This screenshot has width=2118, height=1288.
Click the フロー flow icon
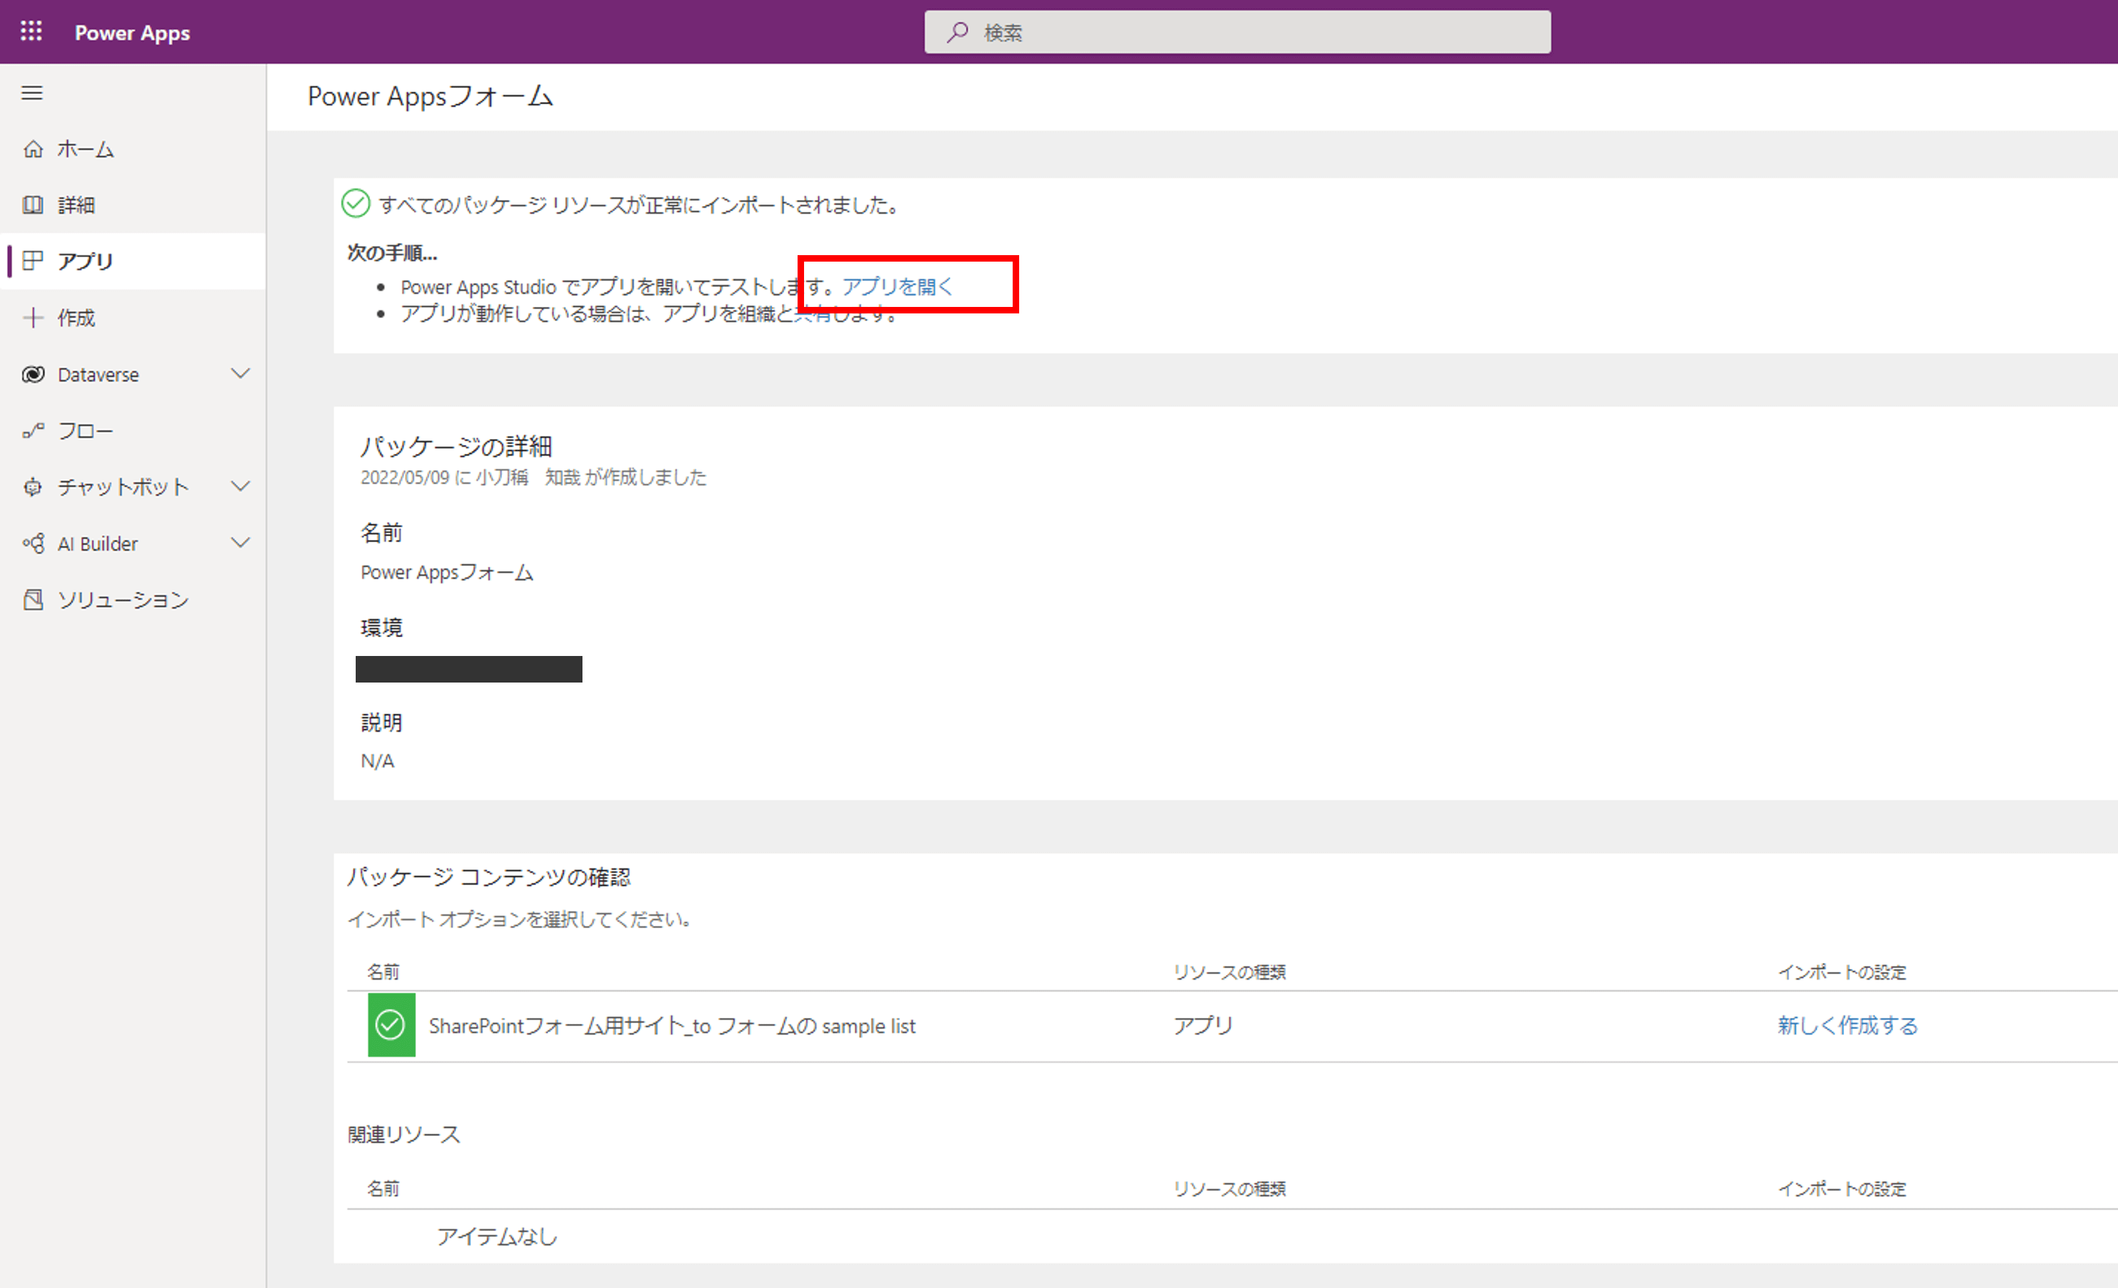pyautogui.click(x=32, y=431)
